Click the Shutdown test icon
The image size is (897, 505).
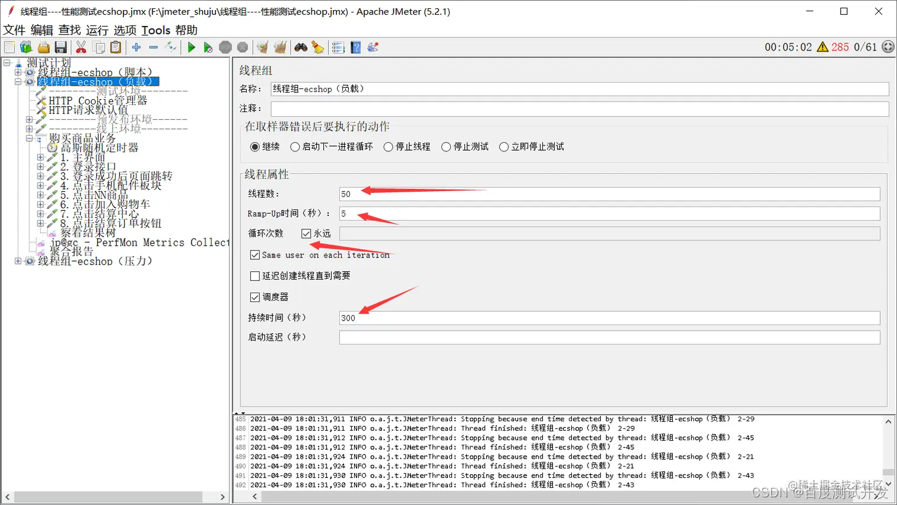coord(243,47)
